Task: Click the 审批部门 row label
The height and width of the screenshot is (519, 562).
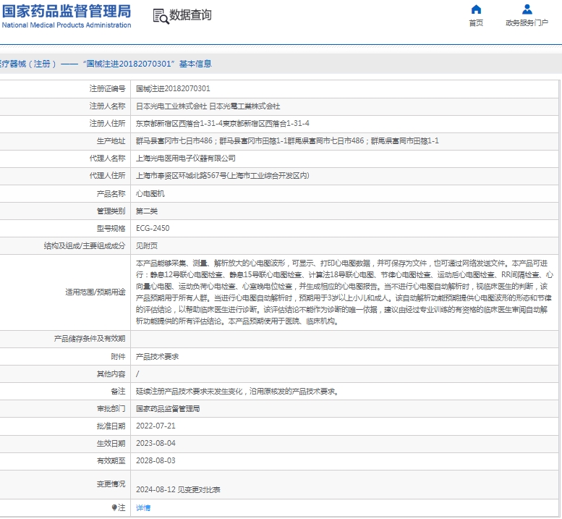Action: coord(111,408)
